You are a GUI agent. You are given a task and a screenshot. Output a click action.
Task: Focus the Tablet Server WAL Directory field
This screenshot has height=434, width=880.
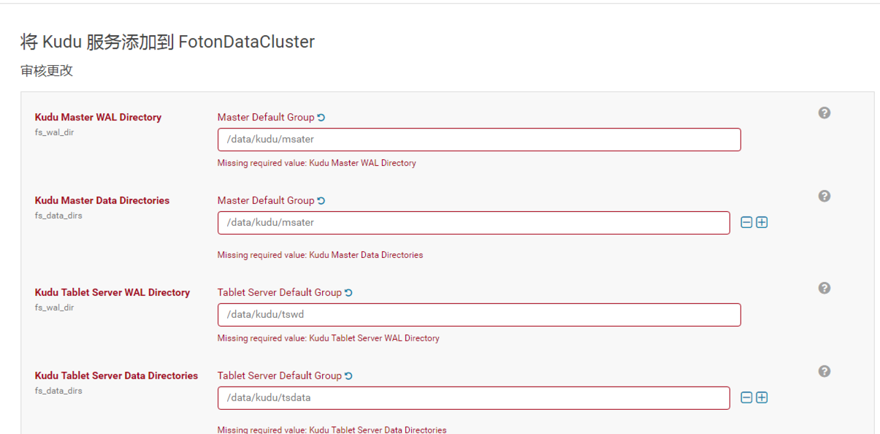click(478, 315)
